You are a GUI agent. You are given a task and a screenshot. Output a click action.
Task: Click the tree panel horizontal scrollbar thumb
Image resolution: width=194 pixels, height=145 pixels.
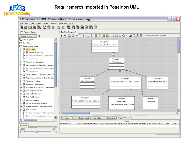point(30,120)
